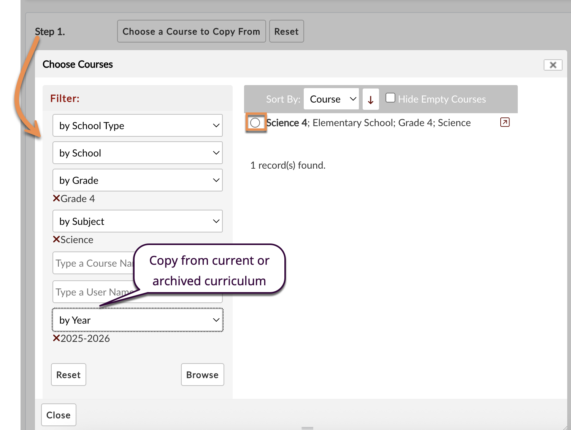
Task: Remove the Grade 4 filter X
Action: pos(57,198)
